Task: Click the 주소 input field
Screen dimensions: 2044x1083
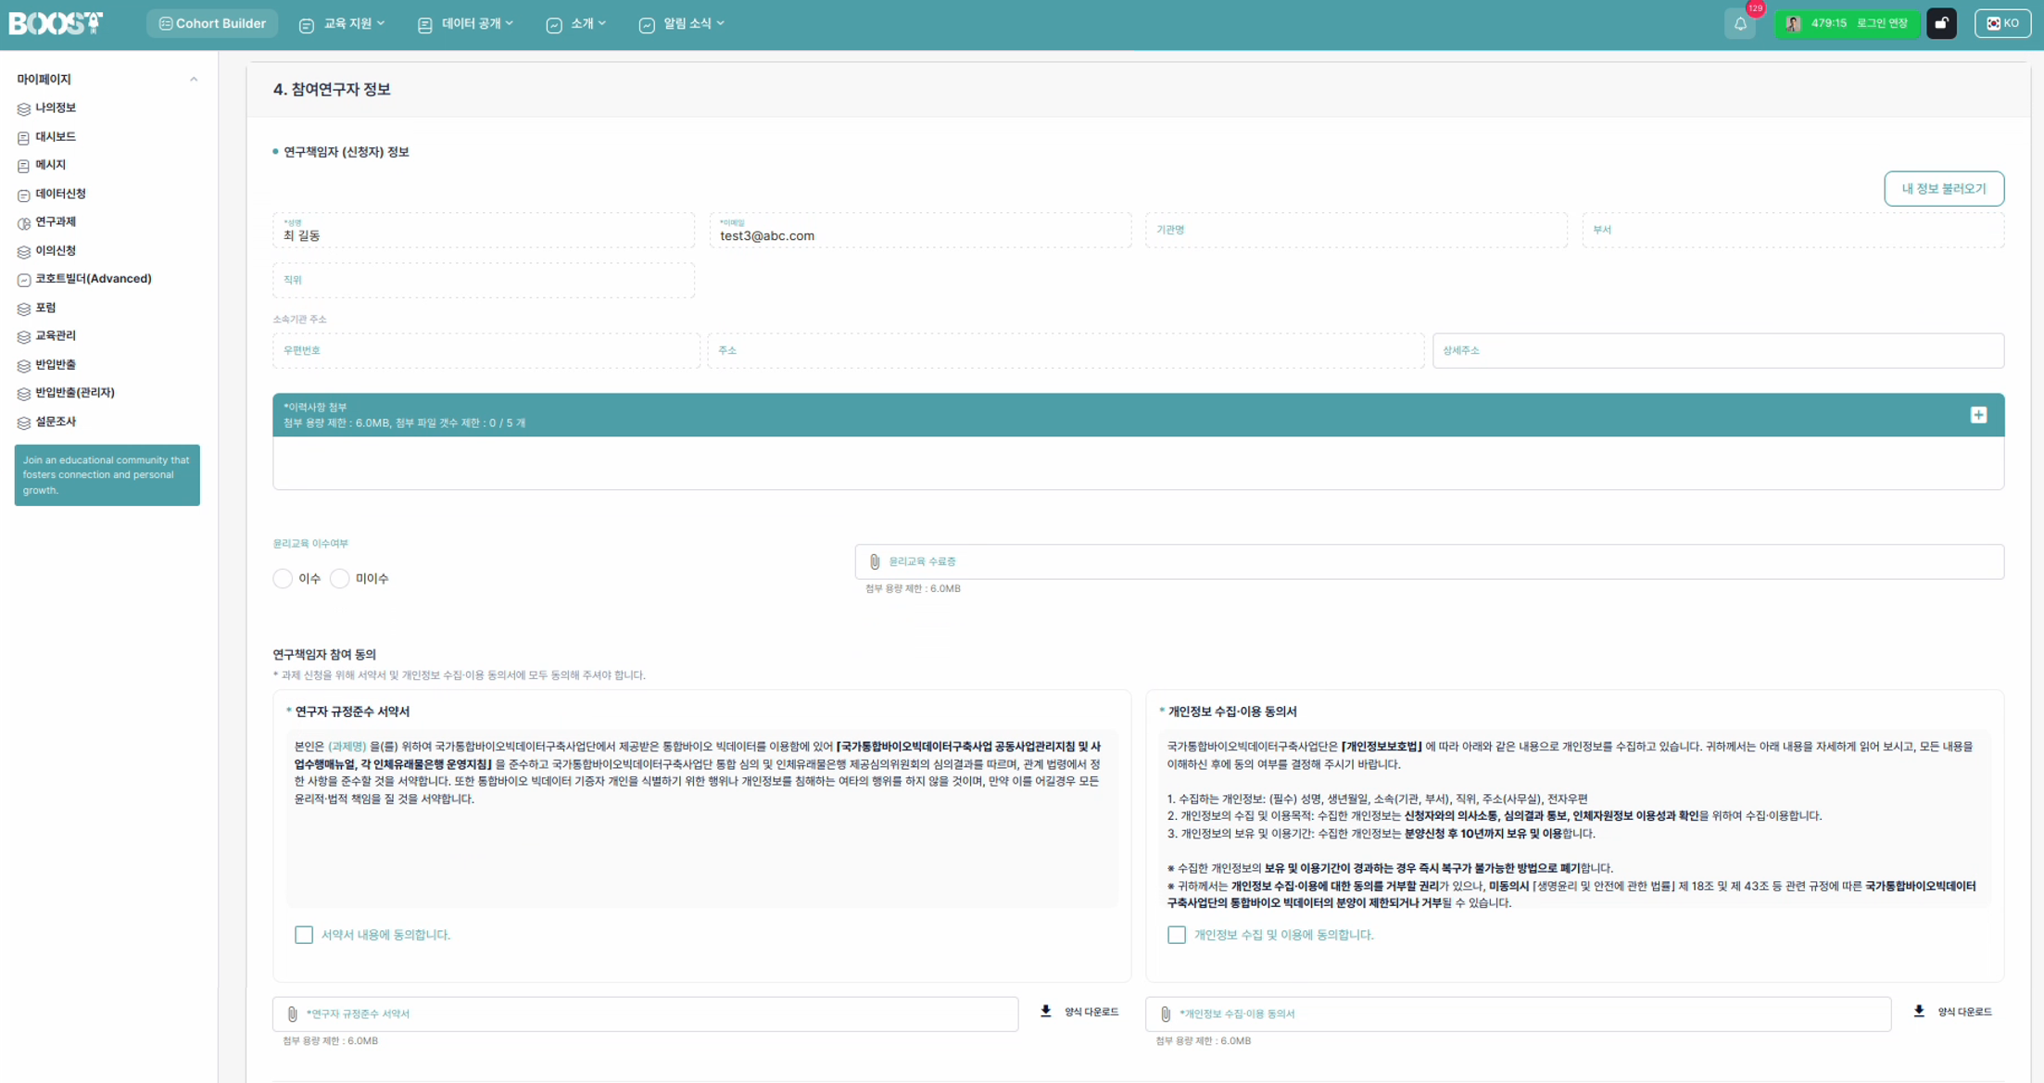Action: (1066, 351)
